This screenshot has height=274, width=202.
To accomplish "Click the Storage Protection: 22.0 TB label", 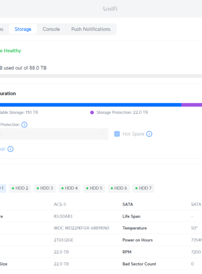I will (122, 113).
